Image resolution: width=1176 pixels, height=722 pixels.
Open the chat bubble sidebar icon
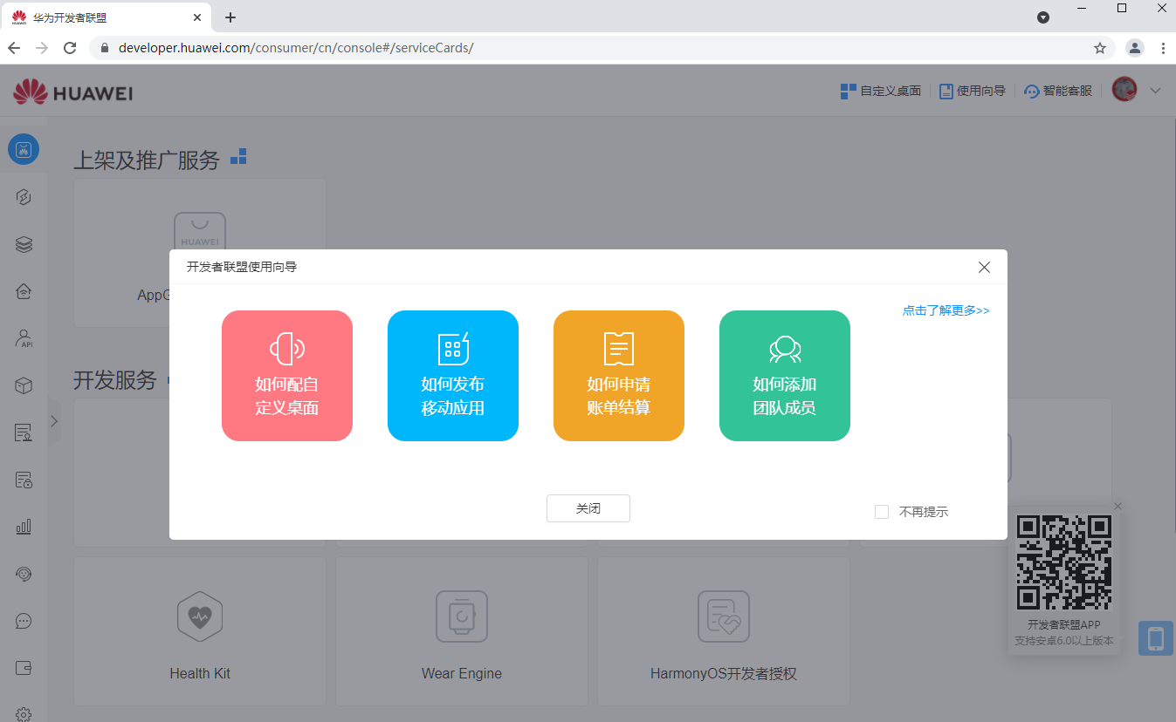[24, 621]
